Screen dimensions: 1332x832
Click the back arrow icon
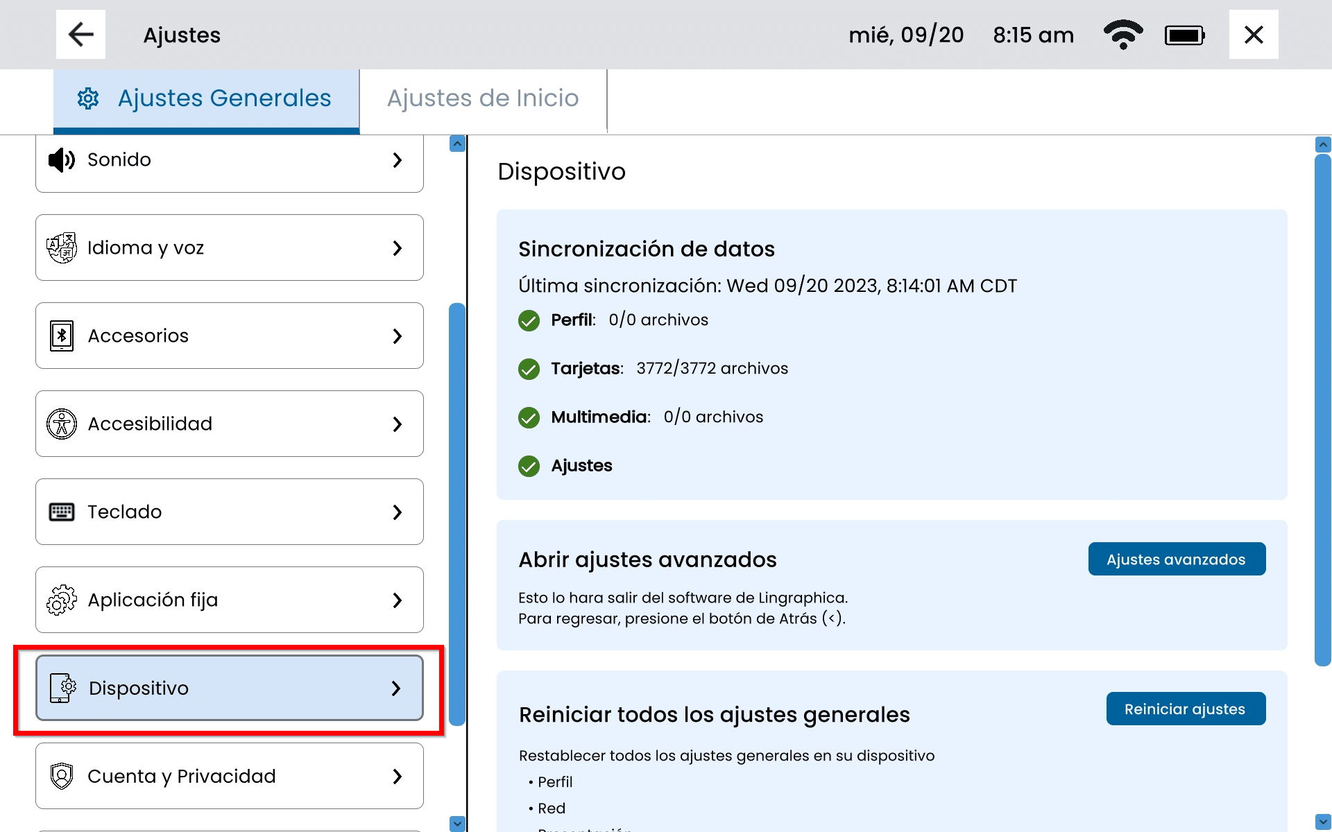(80, 35)
